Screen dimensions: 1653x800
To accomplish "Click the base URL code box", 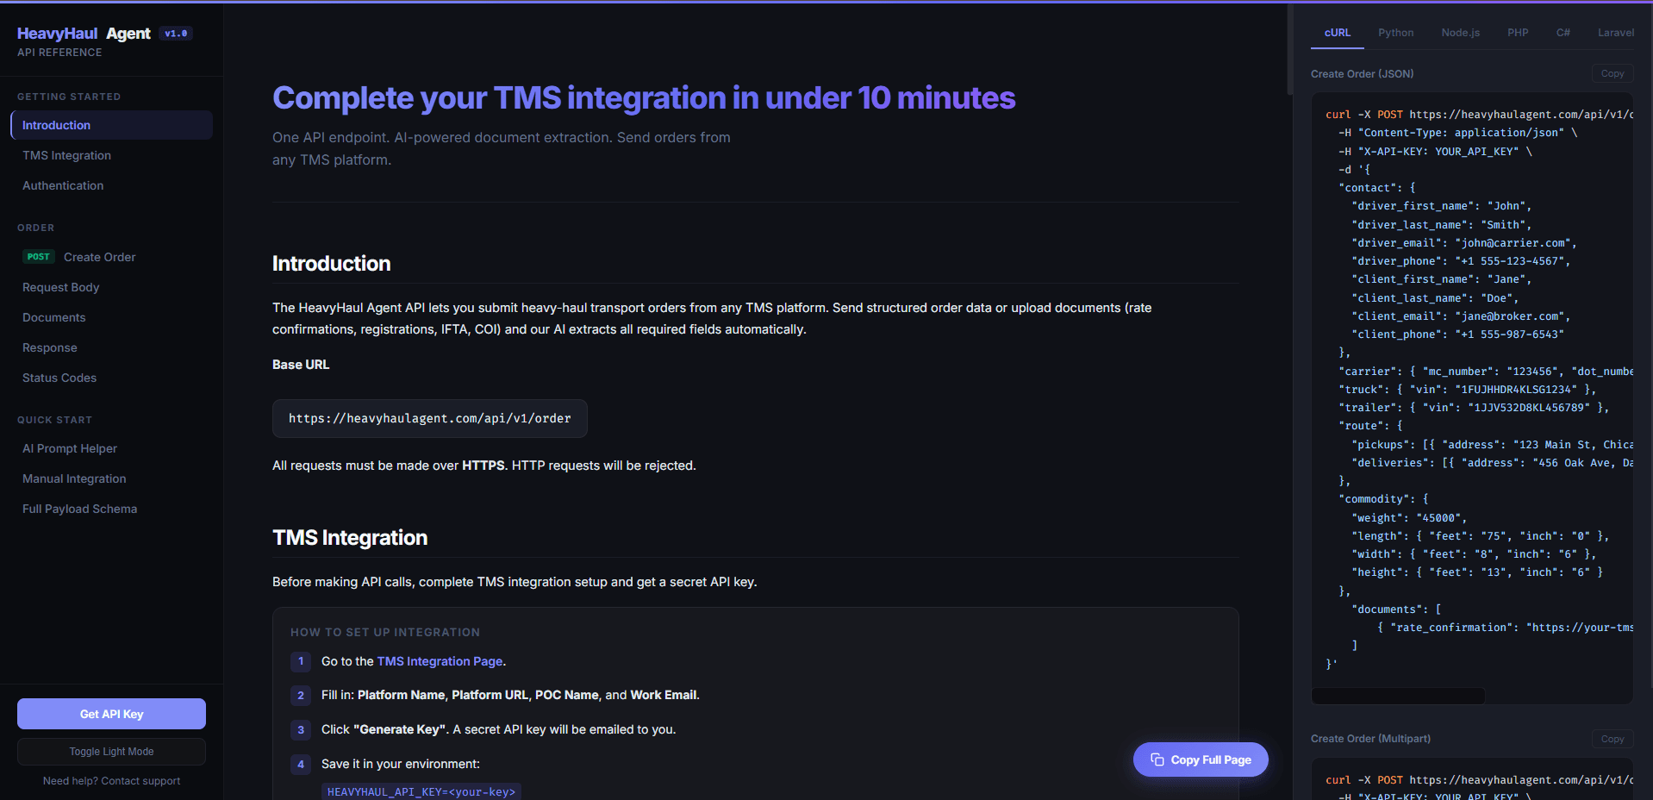I will click(430, 418).
